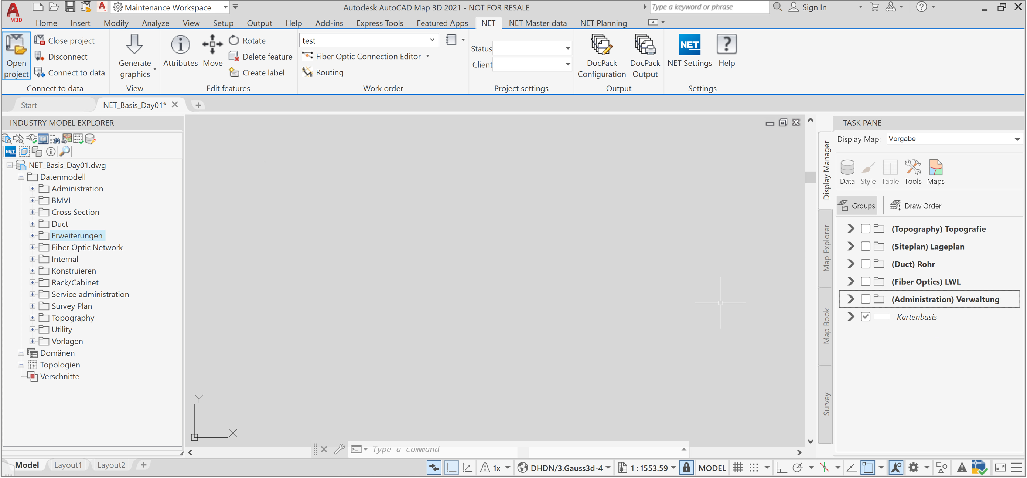The height and width of the screenshot is (478, 1027).
Task: Expand the Administration folder in tree
Action: point(32,189)
